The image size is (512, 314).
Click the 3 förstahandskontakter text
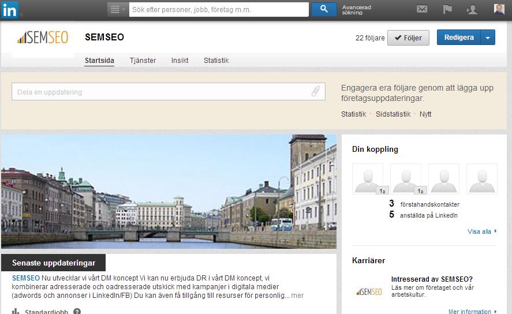pyautogui.click(x=424, y=204)
